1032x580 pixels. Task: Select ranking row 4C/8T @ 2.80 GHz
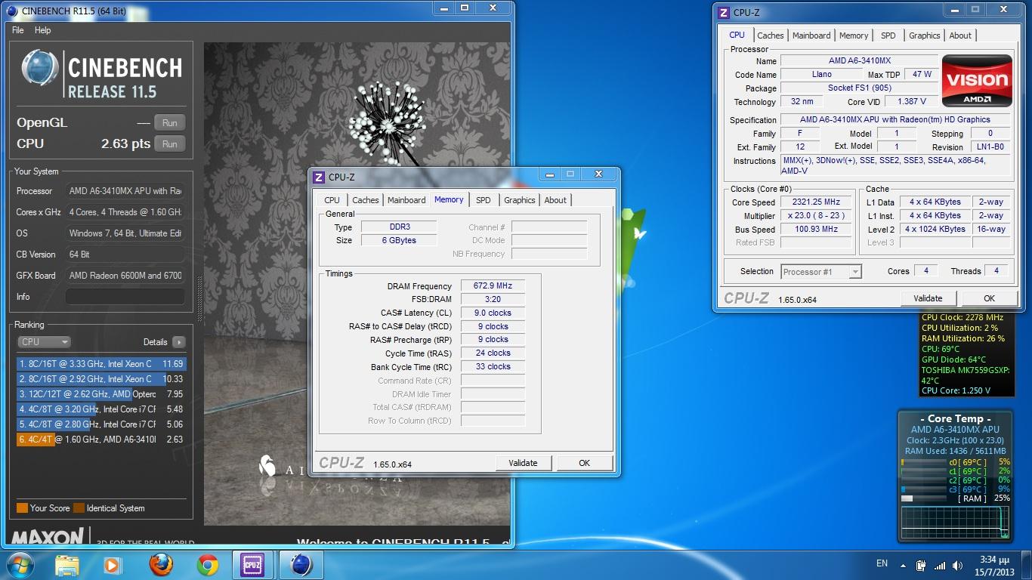click(100, 424)
